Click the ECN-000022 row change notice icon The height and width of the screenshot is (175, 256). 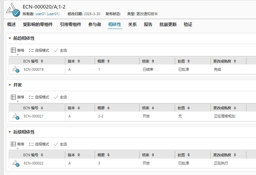[x=16, y=163]
